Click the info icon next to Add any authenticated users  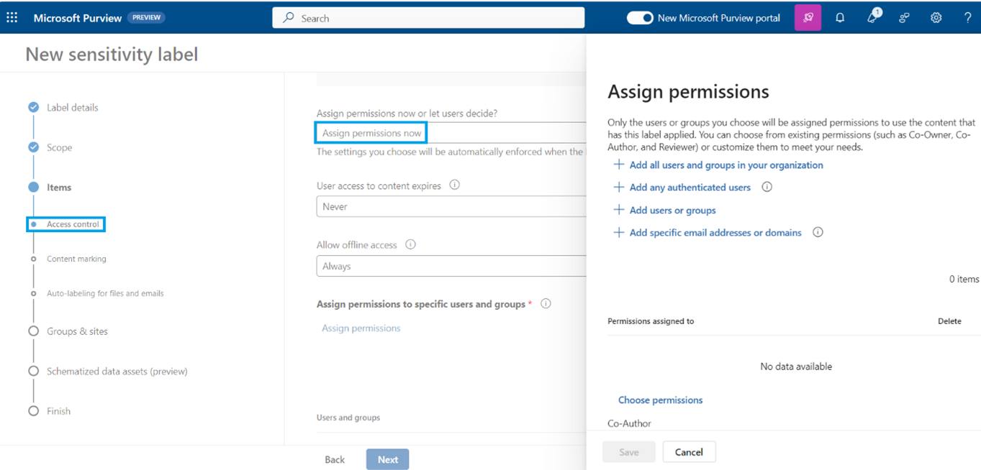point(767,187)
